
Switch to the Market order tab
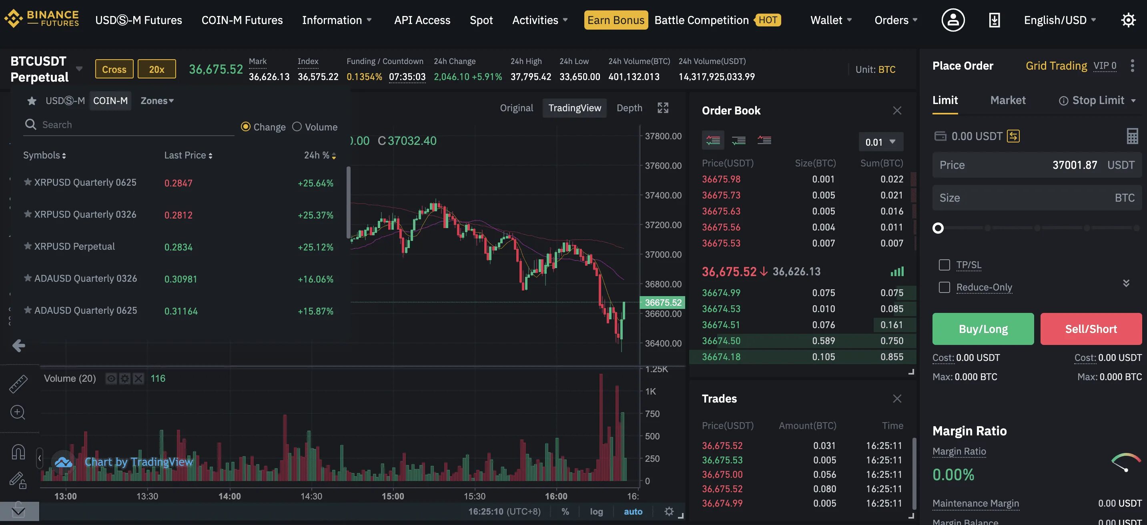pyautogui.click(x=1007, y=100)
